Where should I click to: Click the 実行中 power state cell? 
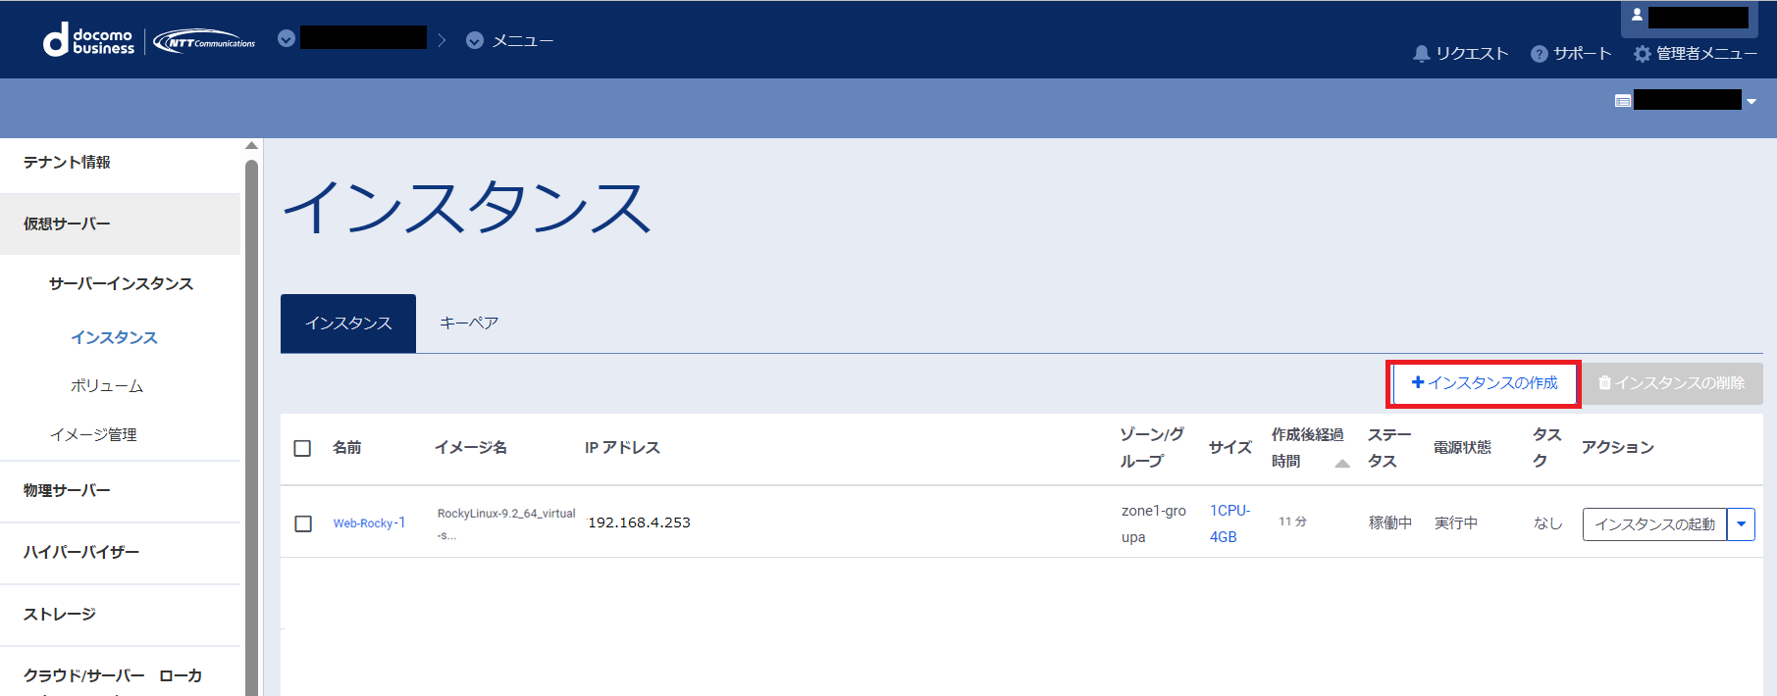tap(1456, 523)
